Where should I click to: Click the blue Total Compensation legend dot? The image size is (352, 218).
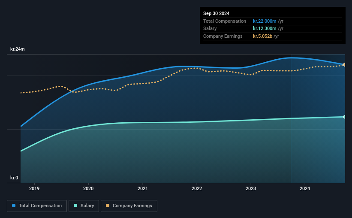tap(14, 206)
